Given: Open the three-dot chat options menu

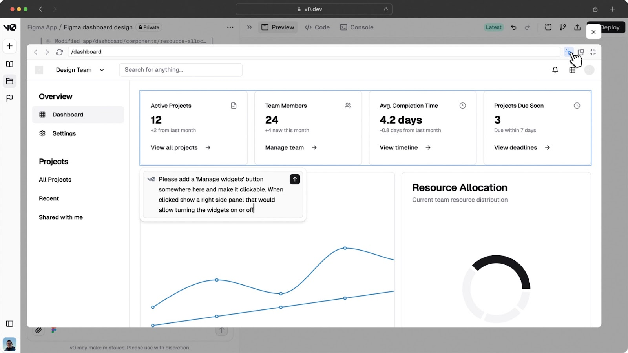Looking at the screenshot, I should [230, 27].
